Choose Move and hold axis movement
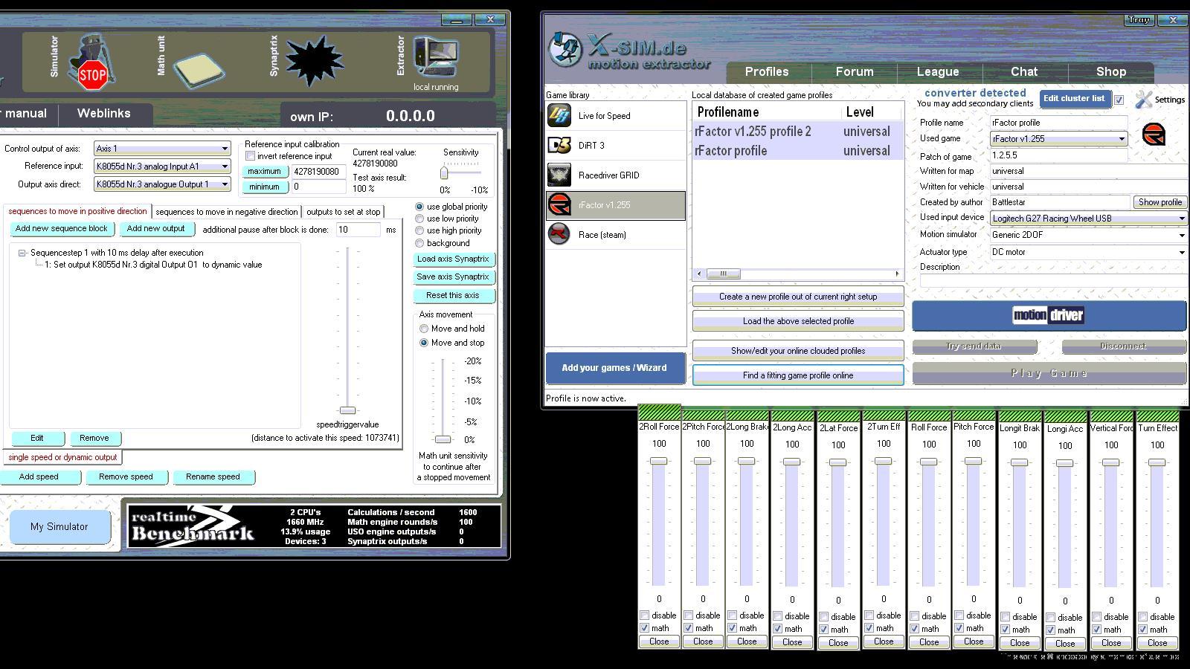Screen dimensions: 1190x669 pos(424,329)
